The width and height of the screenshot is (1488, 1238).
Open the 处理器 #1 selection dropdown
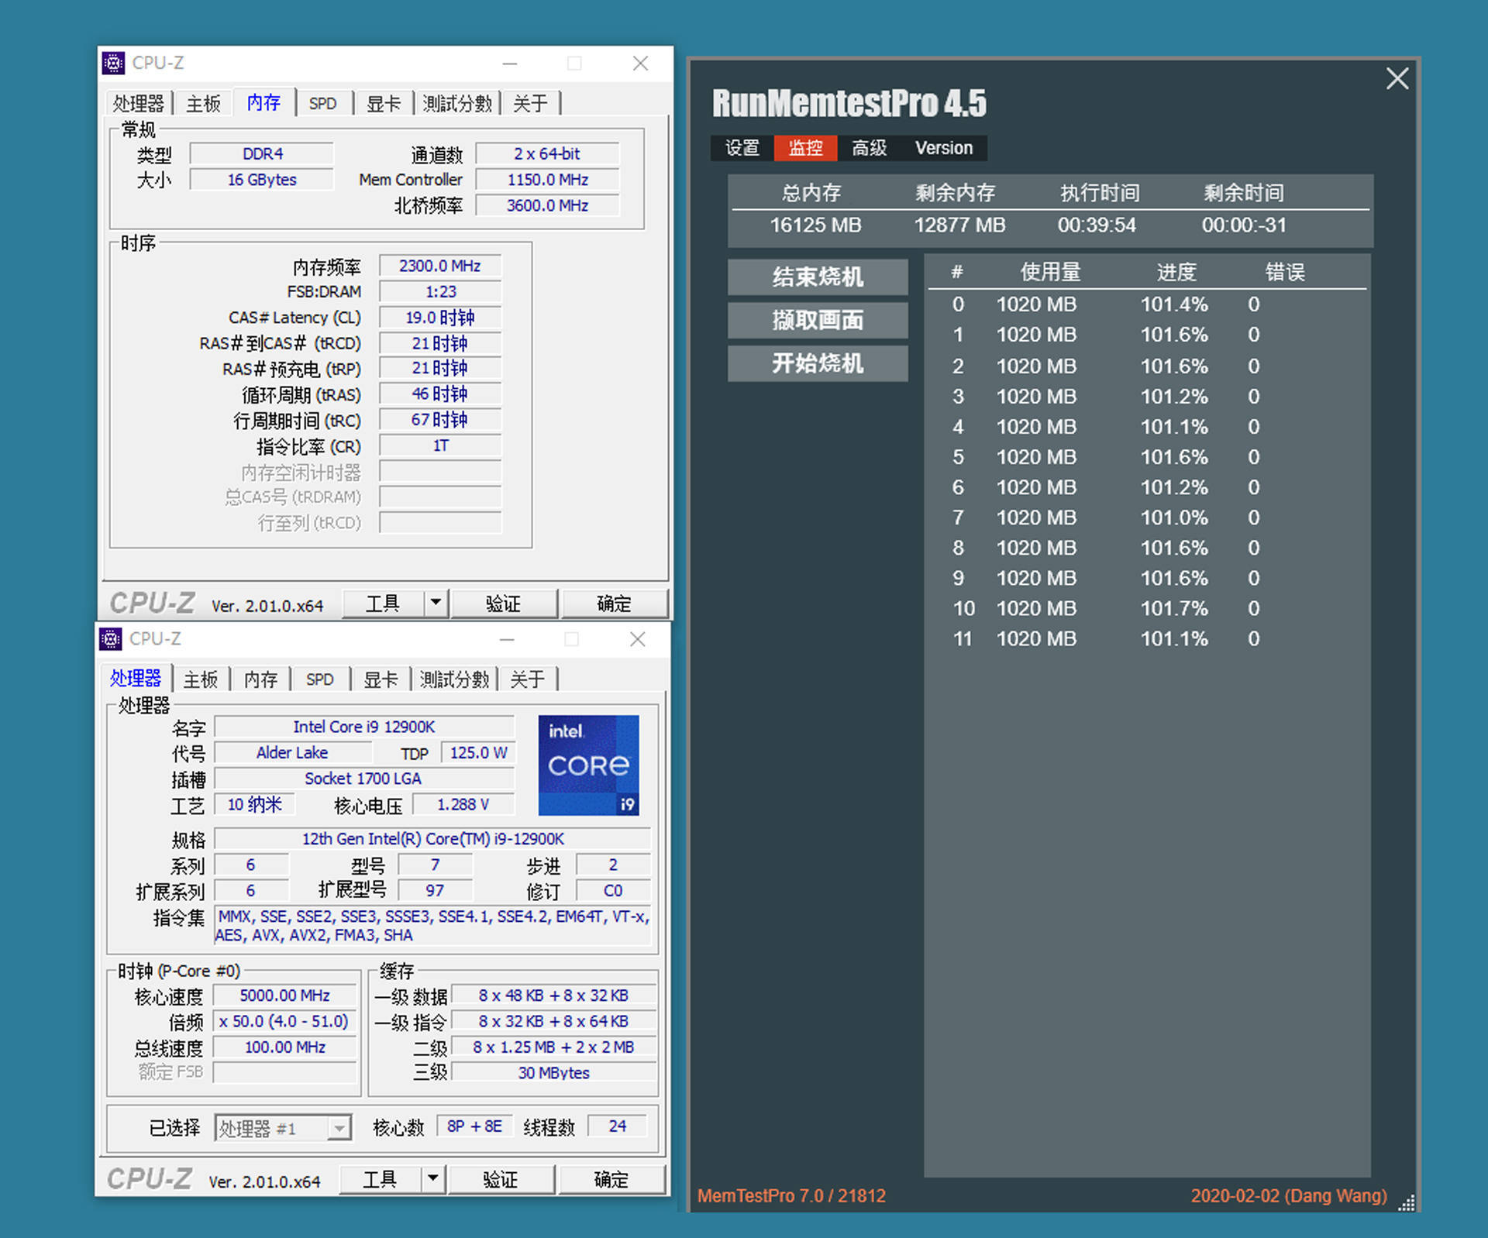339,1128
